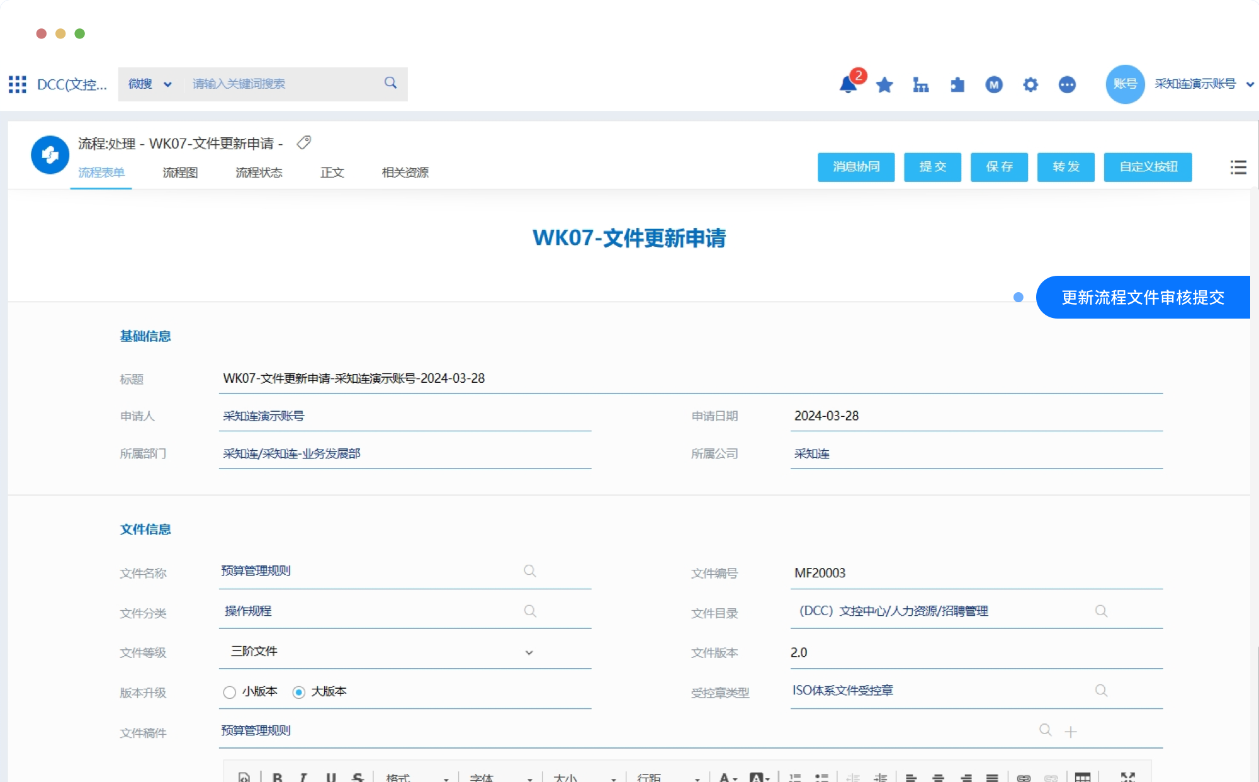Screen dimensions: 1259x782
Task: Expand the 文件等级 dropdown
Action: 529,652
